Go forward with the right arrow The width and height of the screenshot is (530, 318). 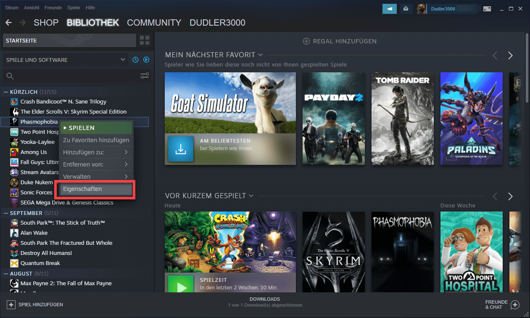pyautogui.click(x=22, y=23)
